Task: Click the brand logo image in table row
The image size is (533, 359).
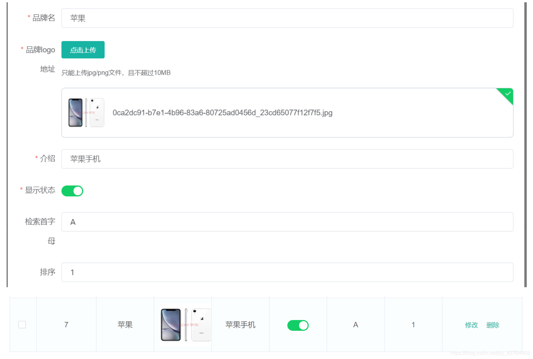Action: pyautogui.click(x=186, y=325)
